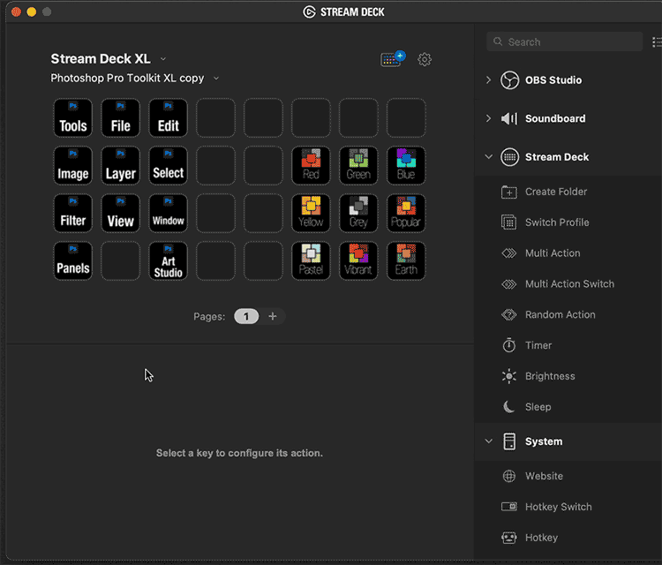Screen dimensions: 662x565
Task: Collapse the System category
Action: [488, 441]
